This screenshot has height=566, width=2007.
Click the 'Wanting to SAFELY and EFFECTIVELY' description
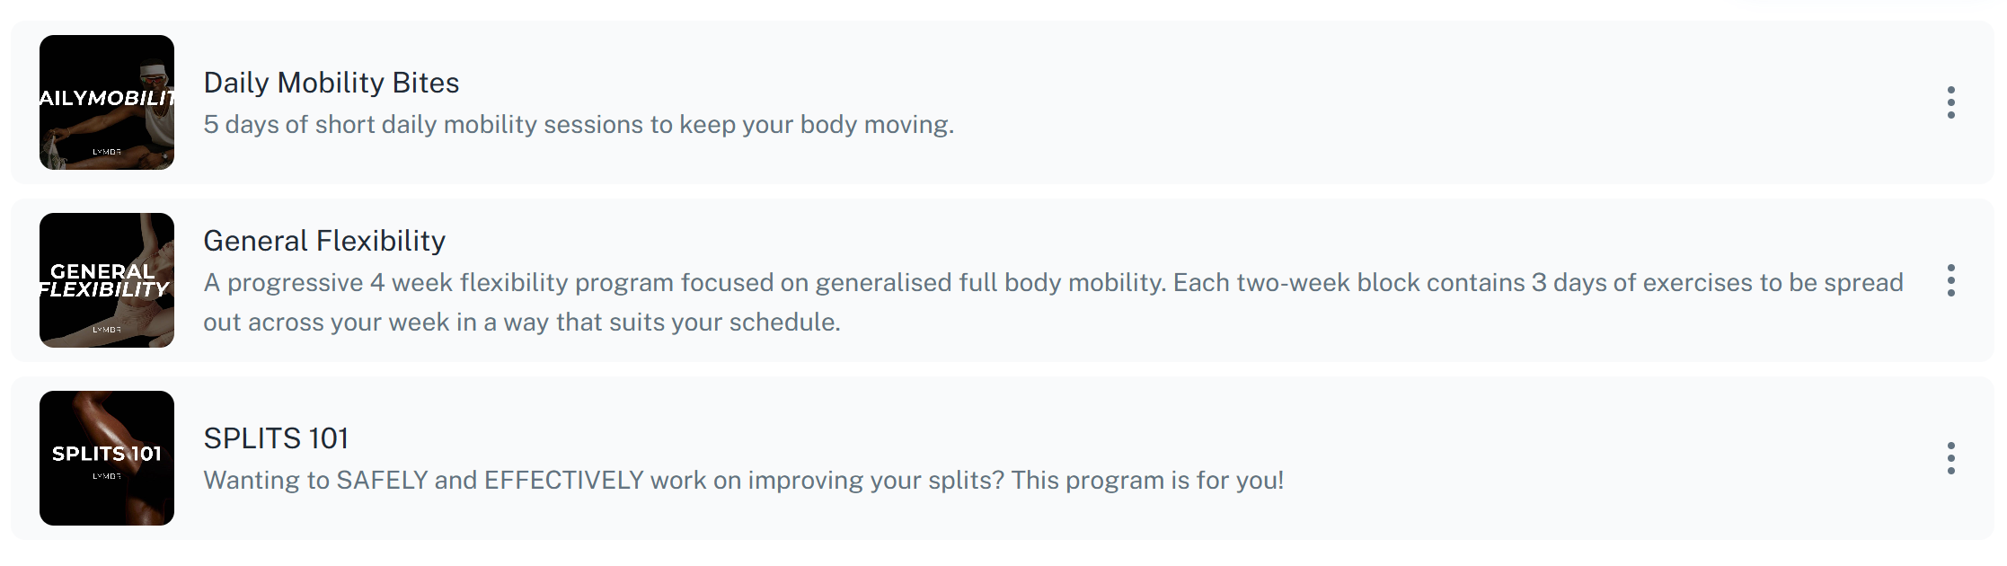[x=424, y=480]
